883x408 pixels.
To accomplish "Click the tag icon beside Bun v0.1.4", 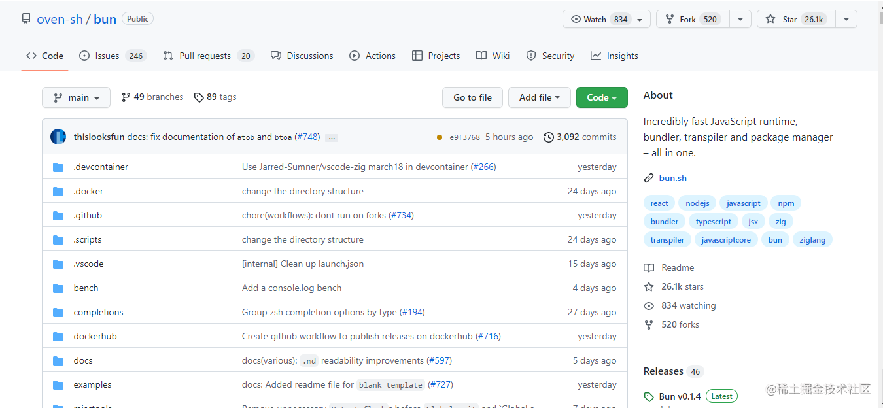I will [x=649, y=396].
